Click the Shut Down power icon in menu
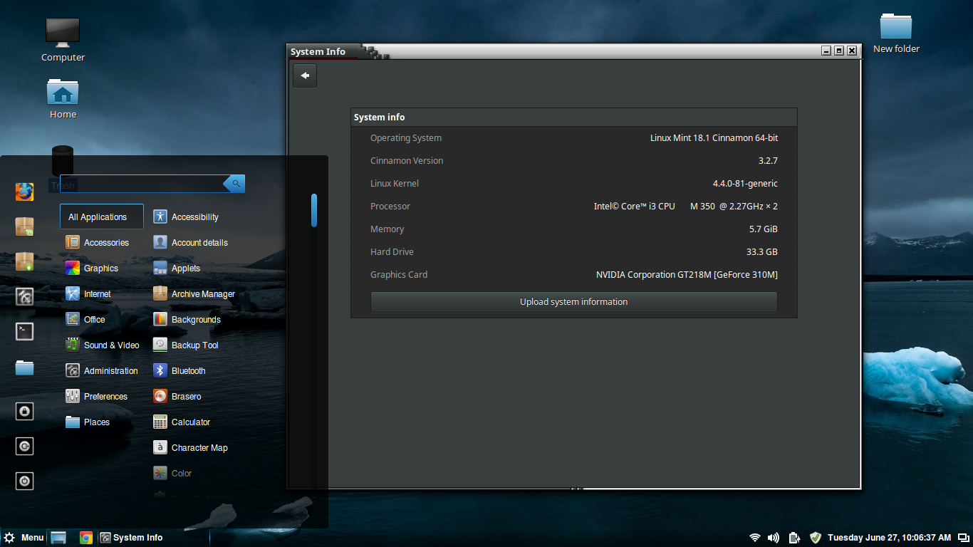 pyautogui.click(x=25, y=481)
